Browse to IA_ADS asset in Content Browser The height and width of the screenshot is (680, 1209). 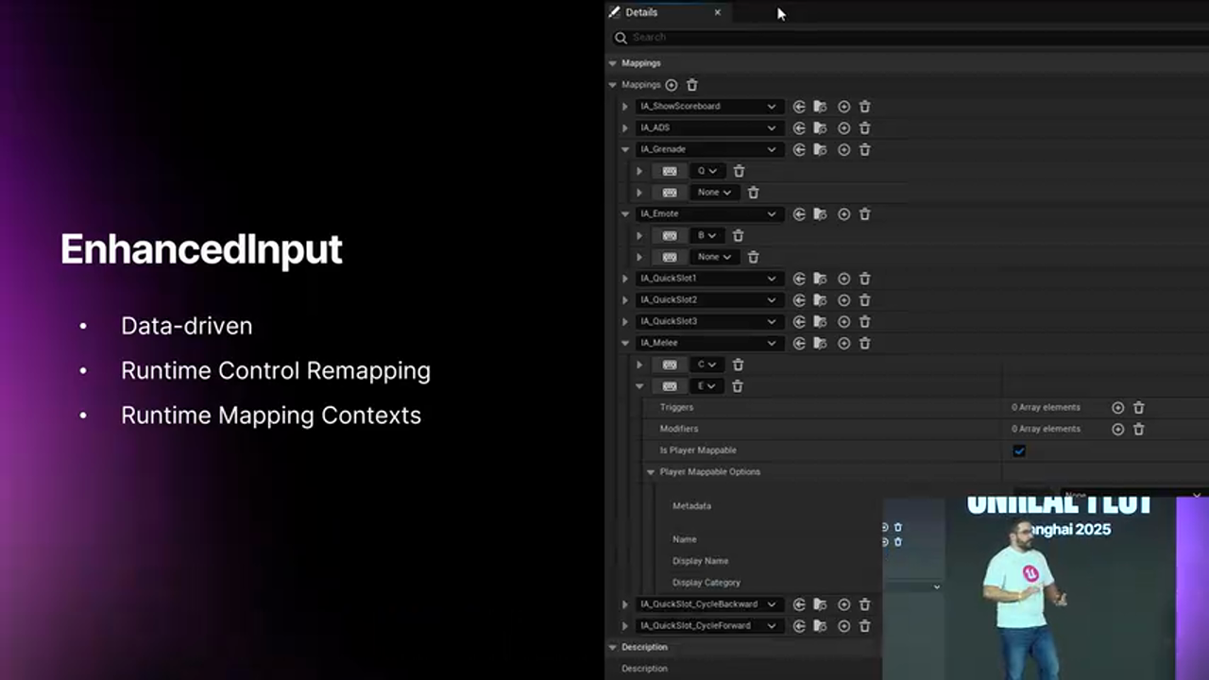[820, 128]
